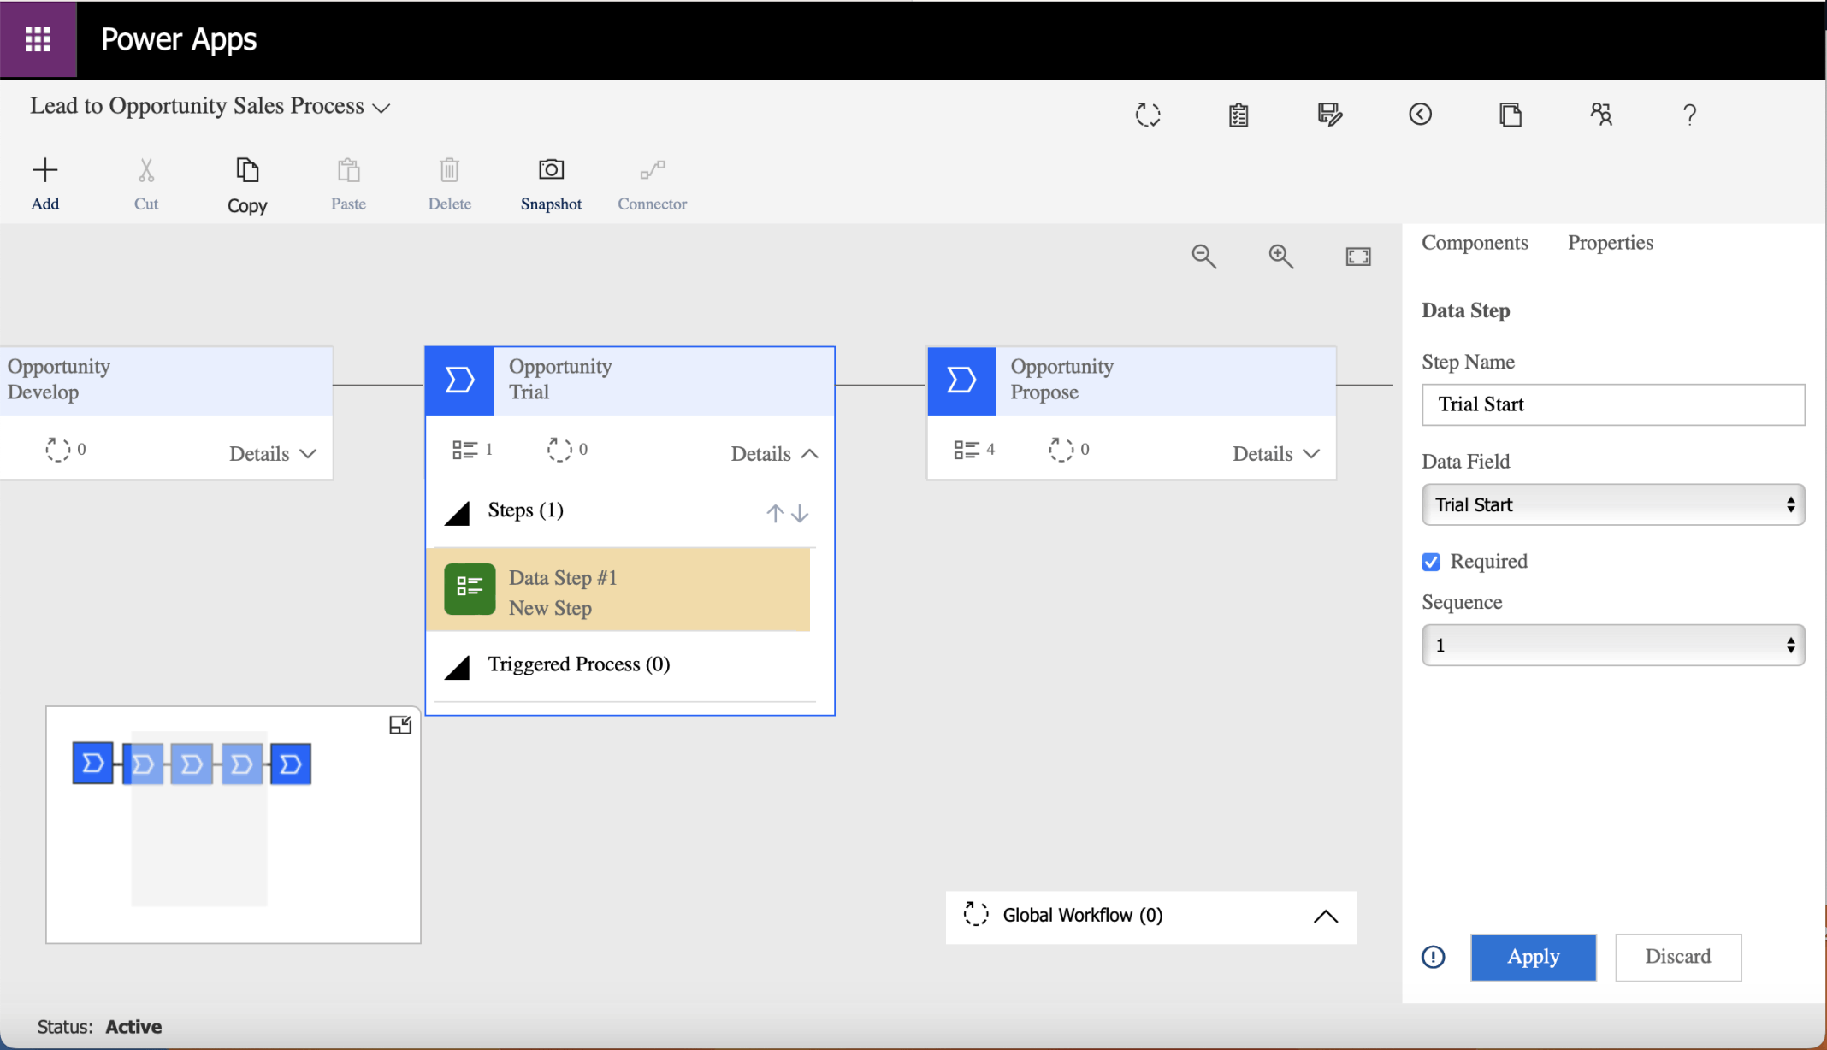Uncheck the Required checkbox
Screen dimensions: 1827x1050
coord(1431,562)
